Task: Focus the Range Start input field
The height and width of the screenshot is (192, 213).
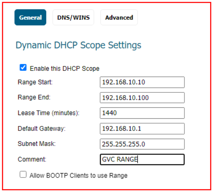Action: click(142, 82)
